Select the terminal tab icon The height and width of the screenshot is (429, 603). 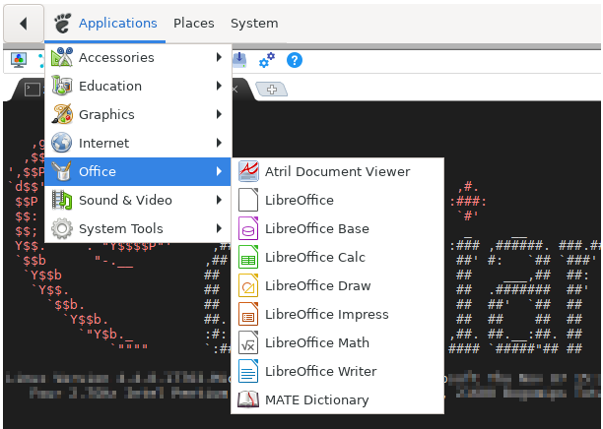click(33, 90)
